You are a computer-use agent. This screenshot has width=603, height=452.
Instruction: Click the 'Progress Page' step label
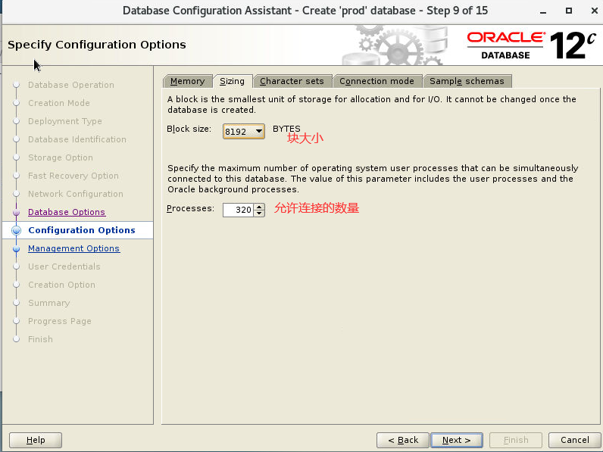(60, 321)
